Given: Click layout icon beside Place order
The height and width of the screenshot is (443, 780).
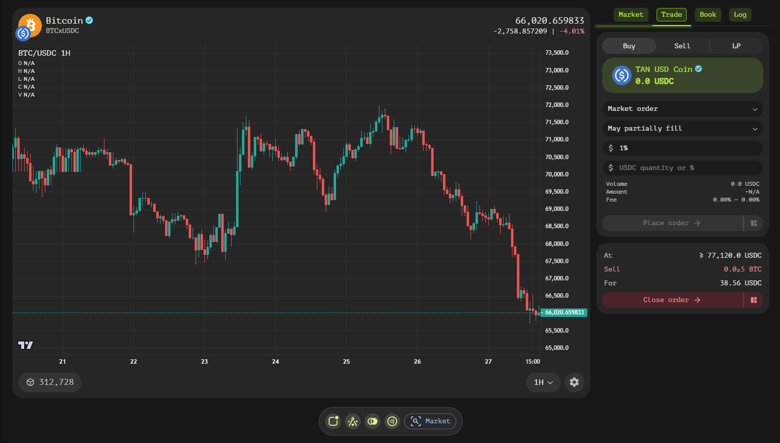Looking at the screenshot, I should coord(753,223).
